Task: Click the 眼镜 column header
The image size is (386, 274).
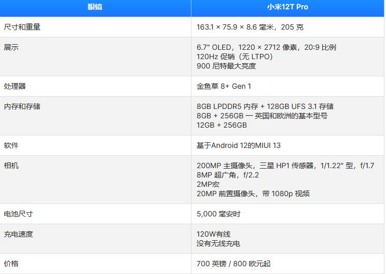Action: [x=95, y=7]
